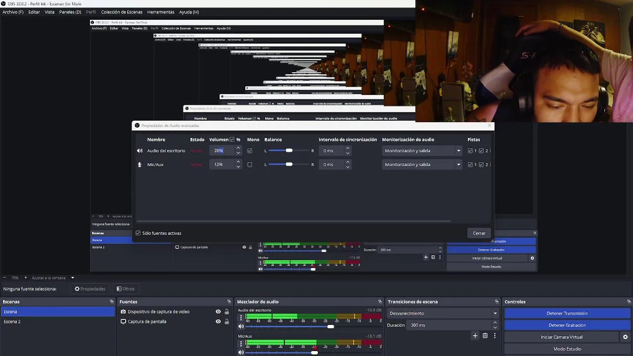Mute Mic/Aux speaker in mixer

click(x=241, y=352)
